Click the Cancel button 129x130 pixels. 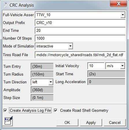pos(115,122)
